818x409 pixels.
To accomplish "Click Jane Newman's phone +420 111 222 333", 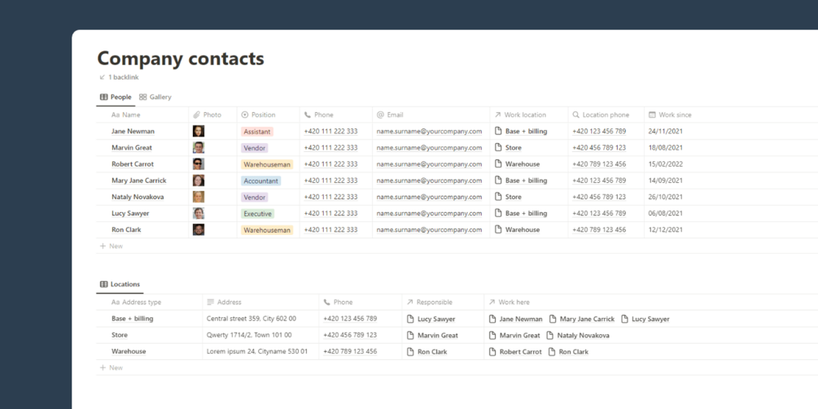I will tap(330, 131).
